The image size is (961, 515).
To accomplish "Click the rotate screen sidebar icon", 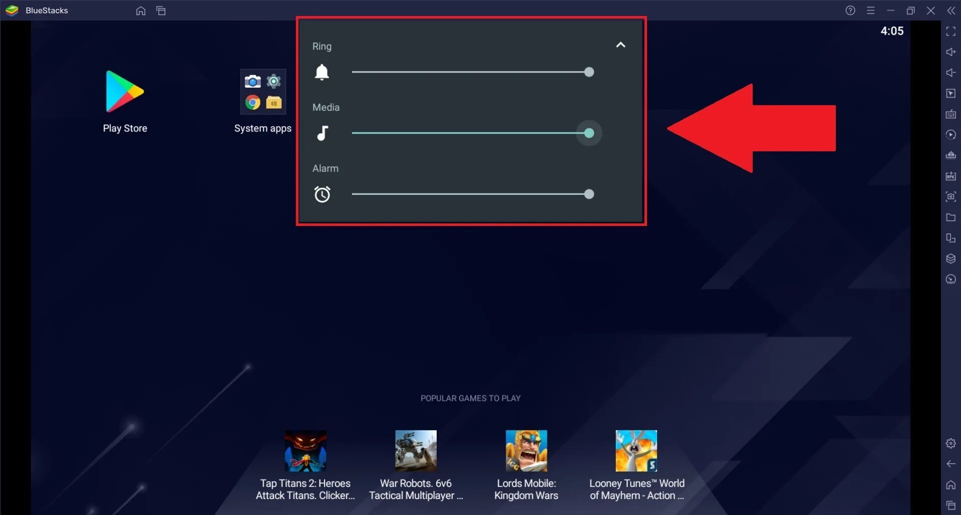I will click(x=951, y=238).
